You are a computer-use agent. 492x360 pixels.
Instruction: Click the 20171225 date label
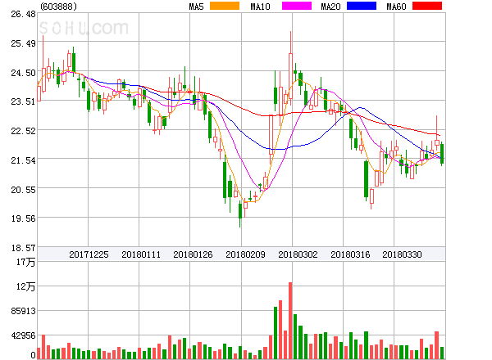pyautogui.click(x=89, y=254)
